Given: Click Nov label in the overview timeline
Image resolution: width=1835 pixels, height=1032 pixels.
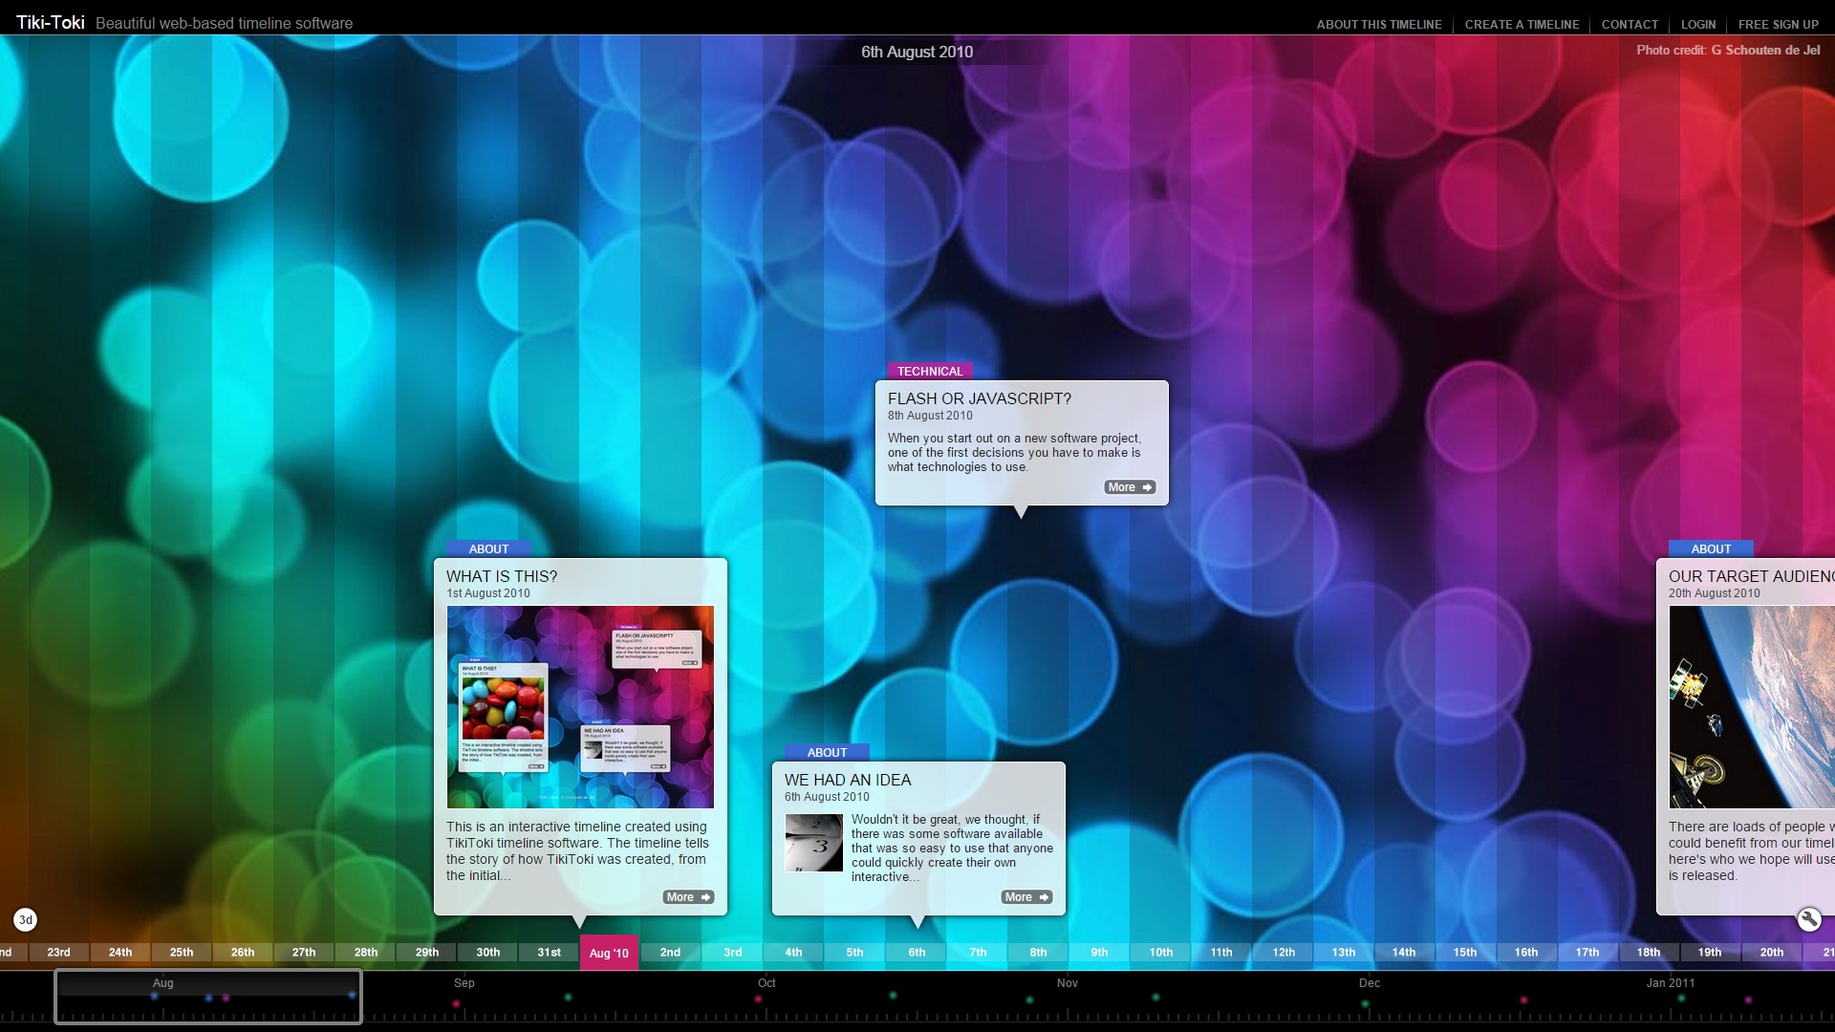Looking at the screenshot, I should (1068, 982).
